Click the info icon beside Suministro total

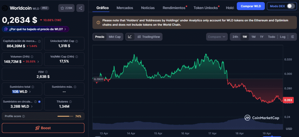(x=33, y=87)
